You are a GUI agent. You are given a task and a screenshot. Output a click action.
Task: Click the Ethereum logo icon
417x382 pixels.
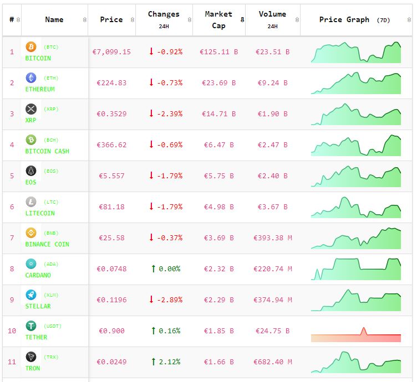pyautogui.click(x=31, y=78)
